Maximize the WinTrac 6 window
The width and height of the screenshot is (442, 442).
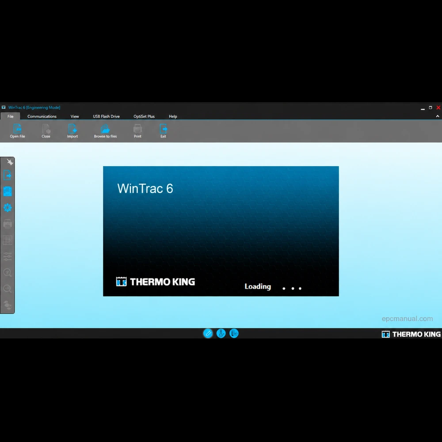[431, 107]
